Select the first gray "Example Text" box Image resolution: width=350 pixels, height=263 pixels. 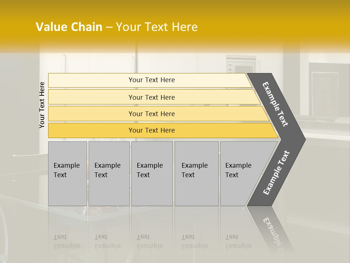pos(67,174)
